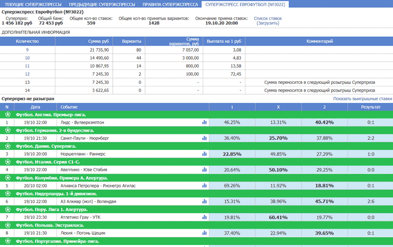This screenshot has width=393, height=247.
Task: Click chart icon for АЗ Алкмар (мол) - Волендам
Action: point(204,201)
